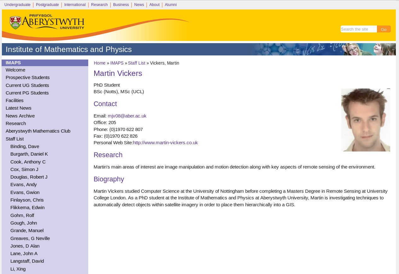Click the PhD Student title text
Screen dimensions: 399x274
coord(107,85)
